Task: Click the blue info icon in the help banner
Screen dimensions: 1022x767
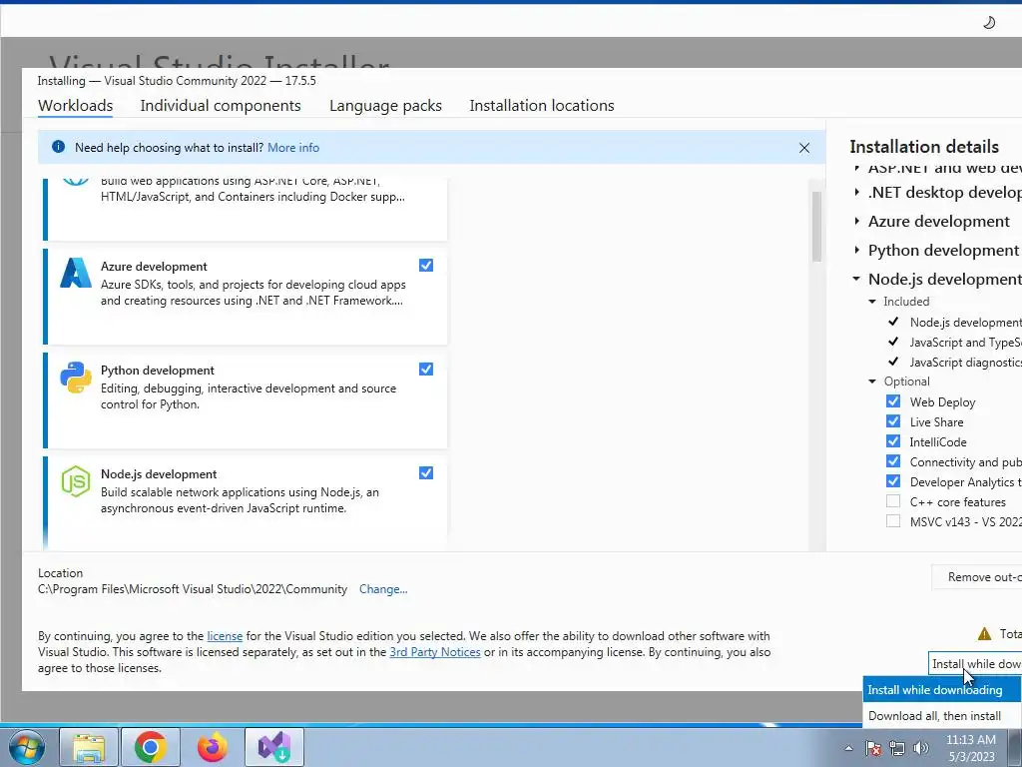Action: point(58,147)
